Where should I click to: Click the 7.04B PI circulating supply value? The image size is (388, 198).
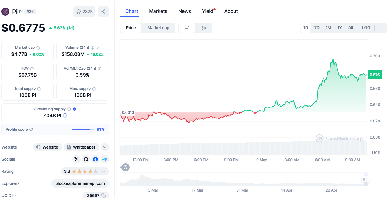pos(52,116)
